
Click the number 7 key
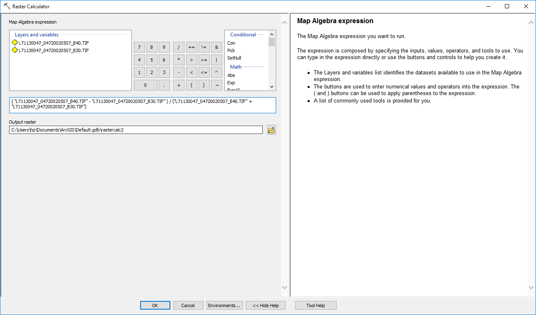click(139, 47)
